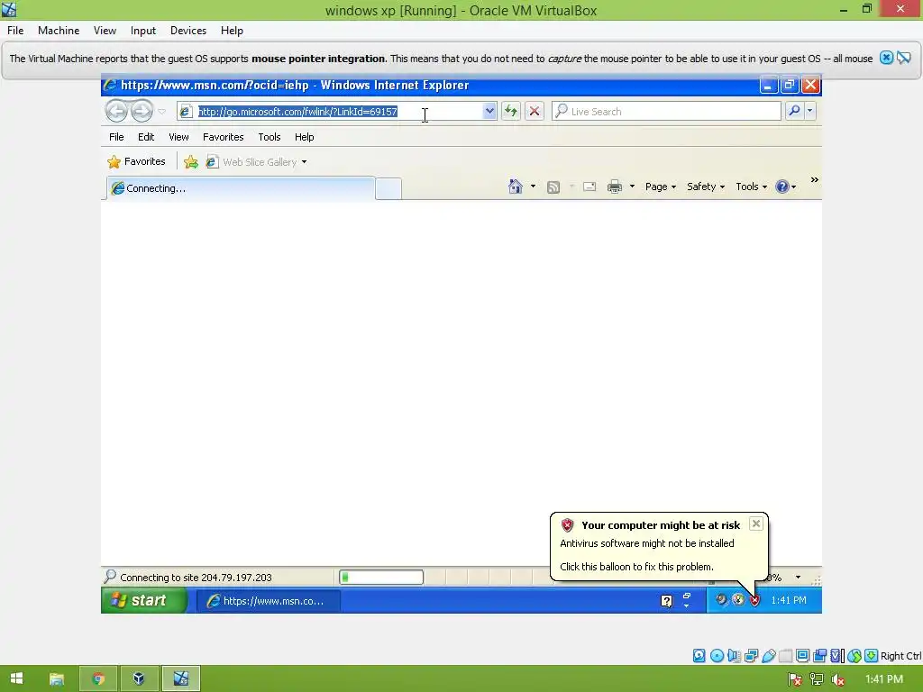This screenshot has width=923, height=692.
Task: Click the page loading progress bar
Action: 381,578
